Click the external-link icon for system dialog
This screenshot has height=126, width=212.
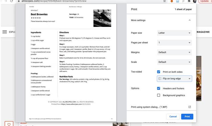coord(190,107)
